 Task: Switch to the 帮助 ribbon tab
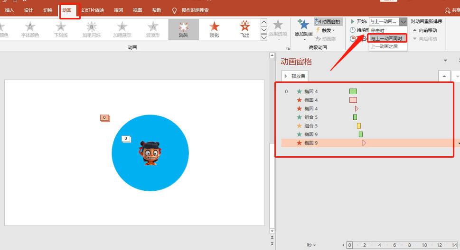click(156, 10)
